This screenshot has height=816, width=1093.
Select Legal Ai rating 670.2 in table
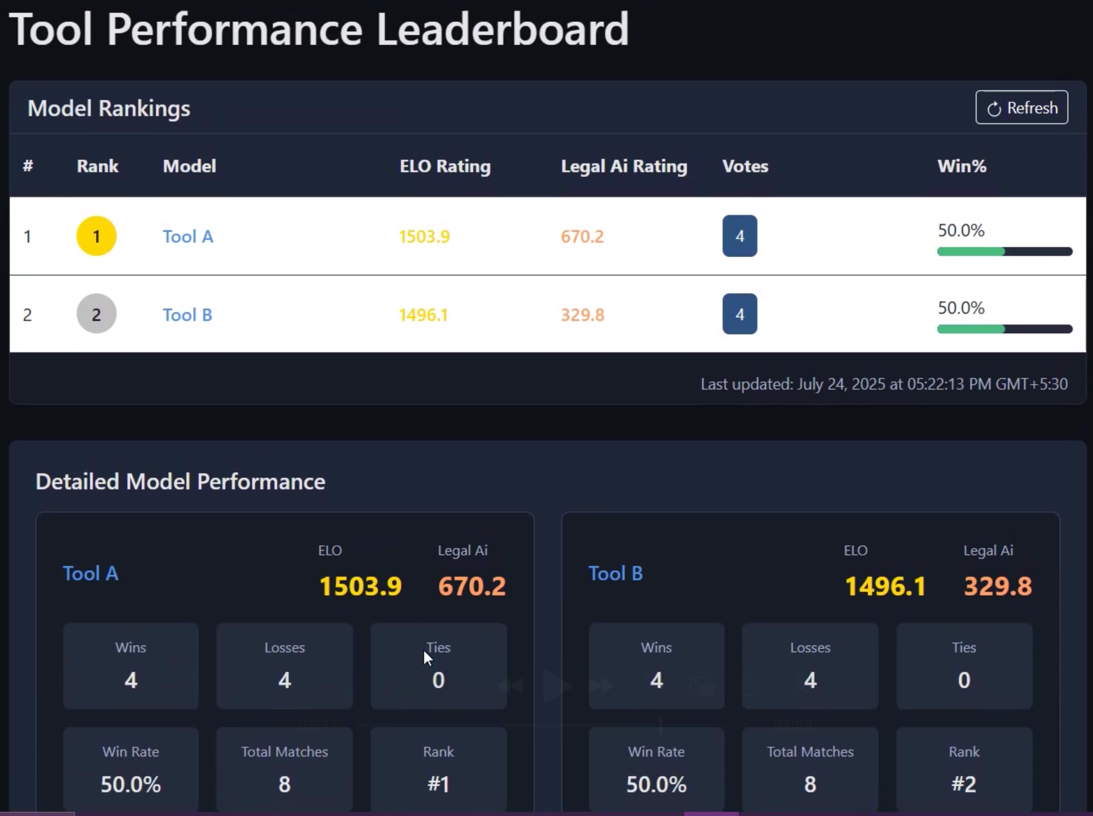tap(582, 236)
